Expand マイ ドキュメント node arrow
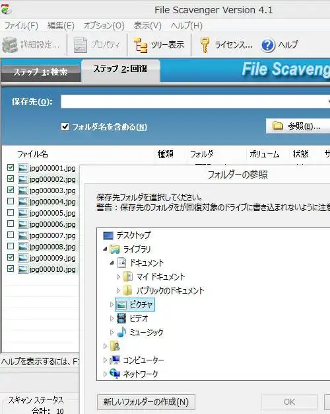This screenshot has height=414, width=330. 118,276
